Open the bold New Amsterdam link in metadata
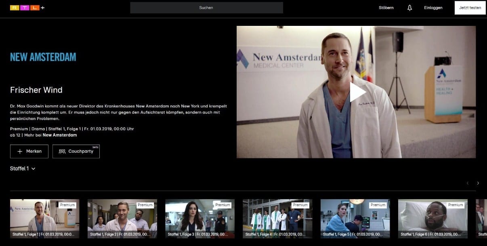Viewport: 487px width, 246px height. tap(60, 135)
